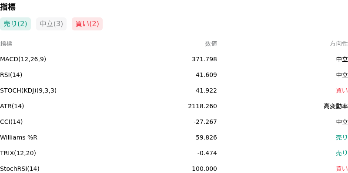The image size is (348, 173).
Task: Click the 指標 column header
Action: (6, 44)
